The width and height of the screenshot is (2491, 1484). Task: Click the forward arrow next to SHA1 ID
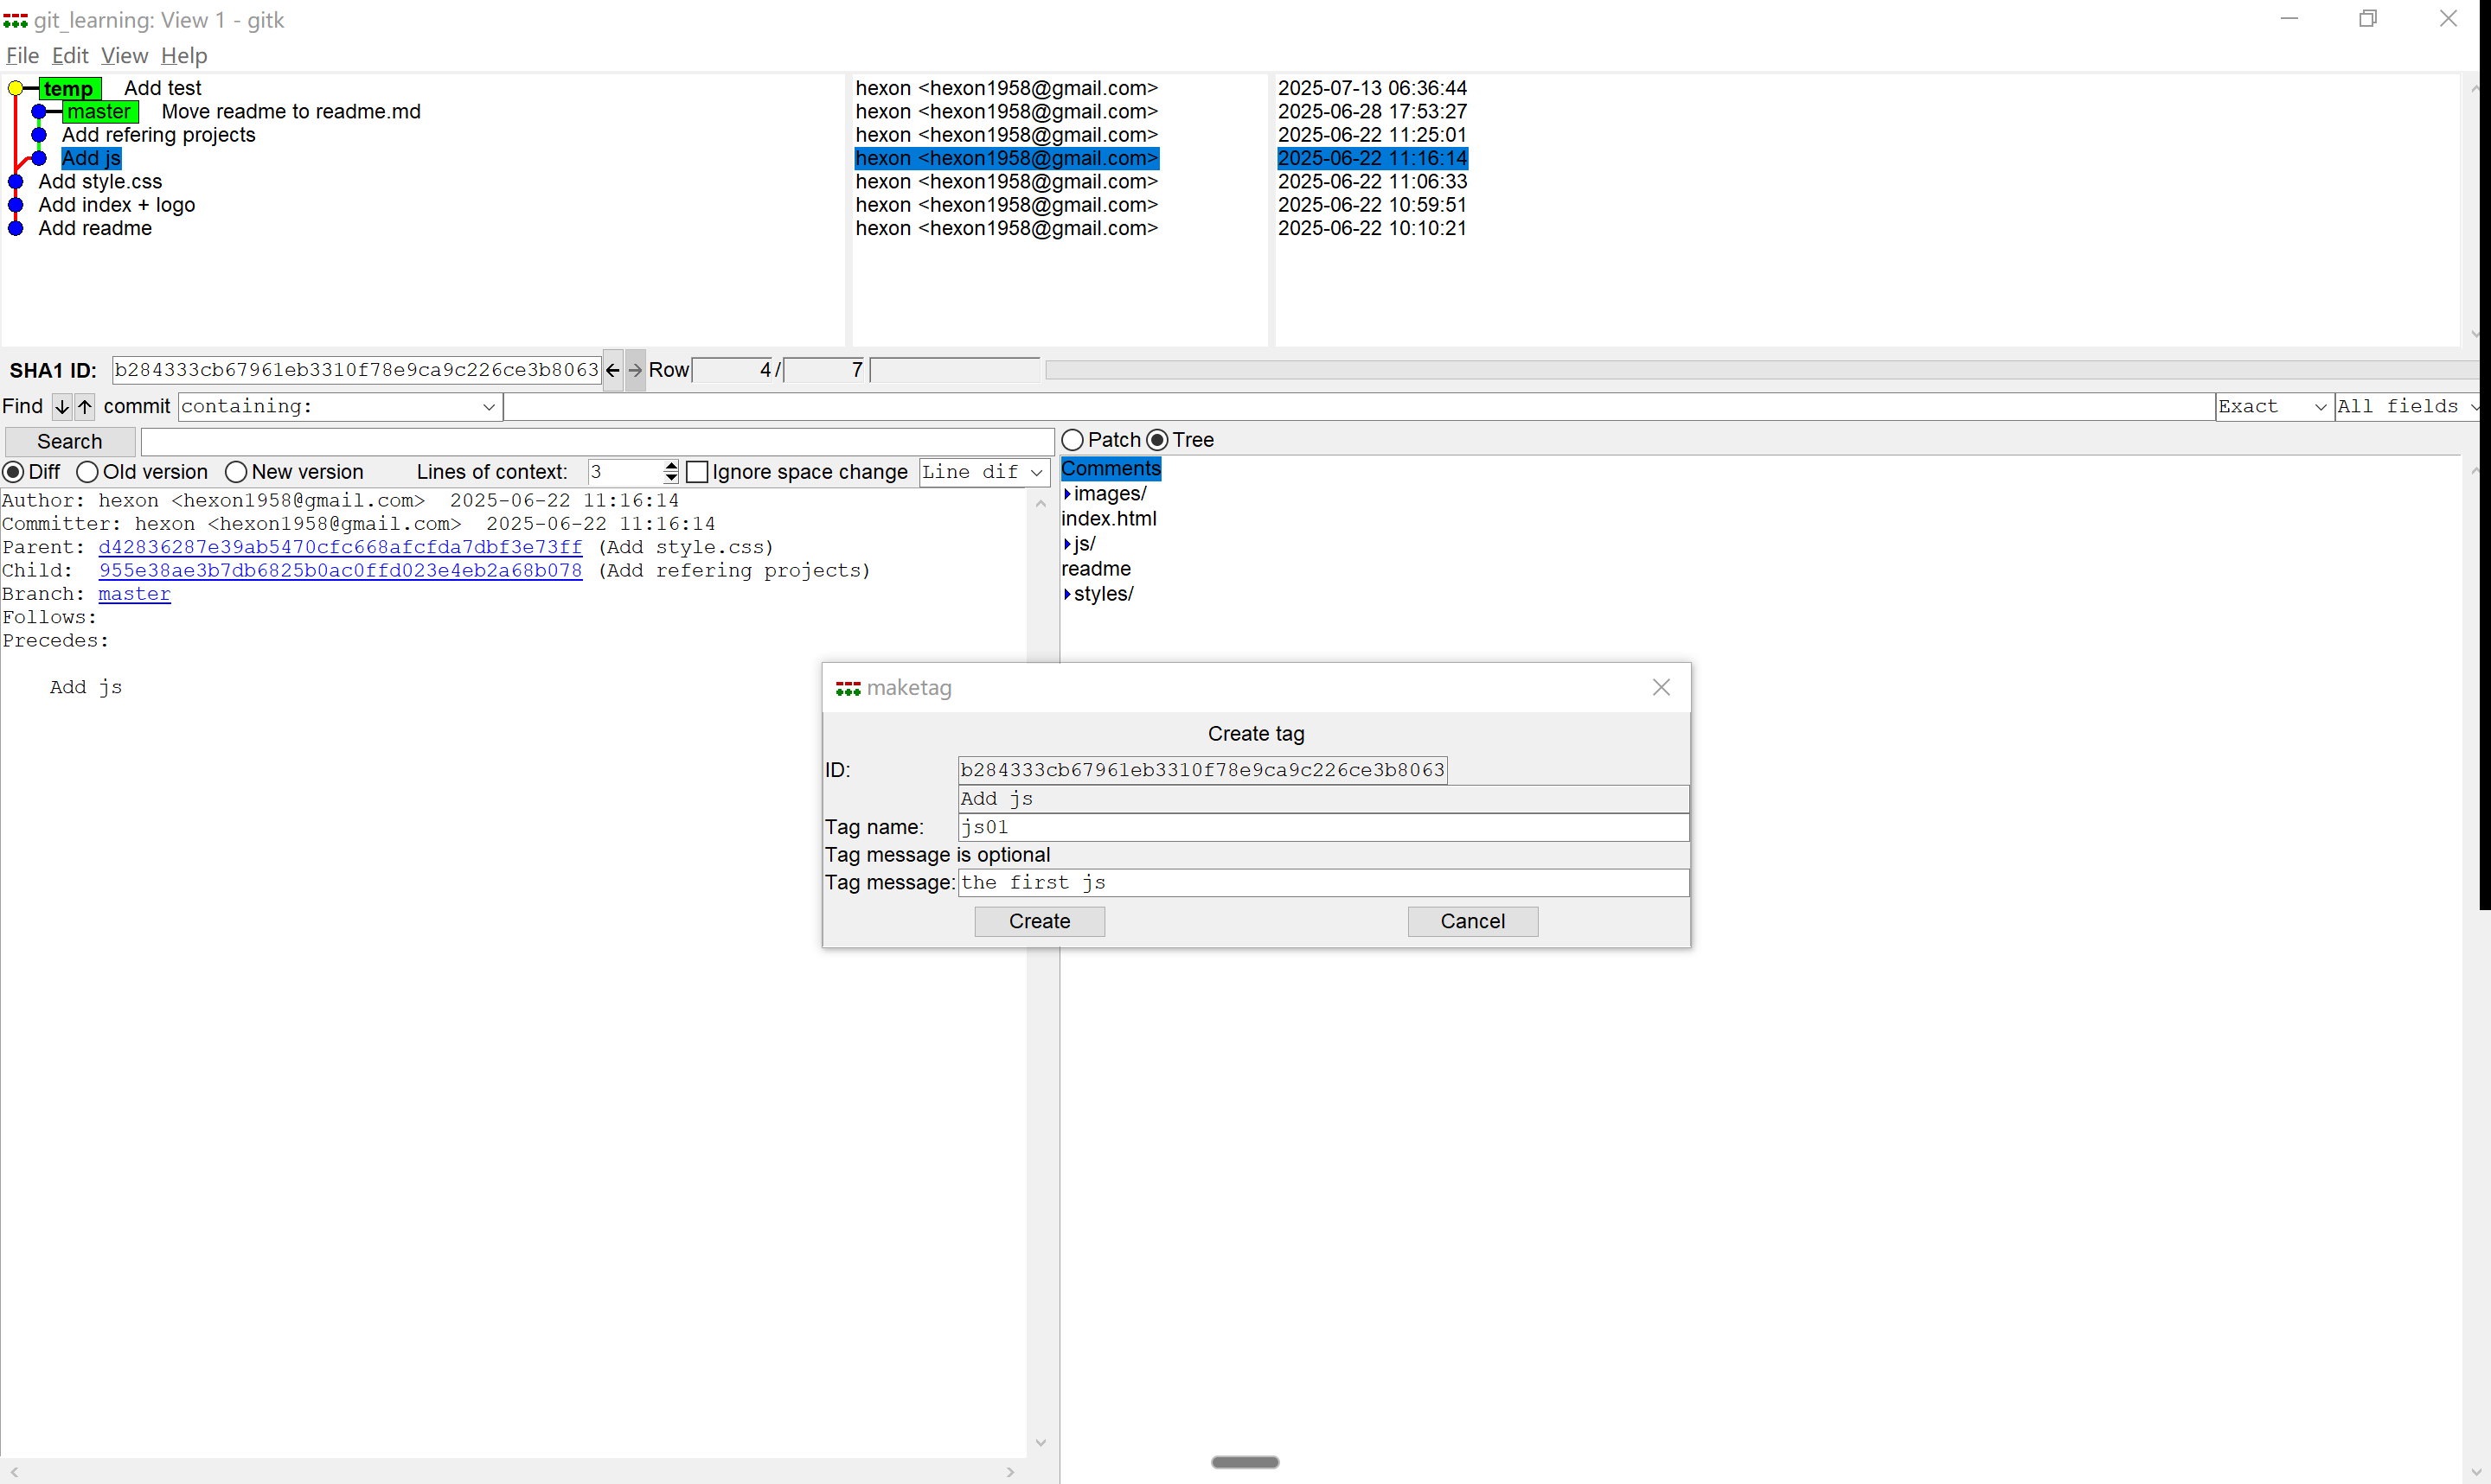click(x=635, y=370)
